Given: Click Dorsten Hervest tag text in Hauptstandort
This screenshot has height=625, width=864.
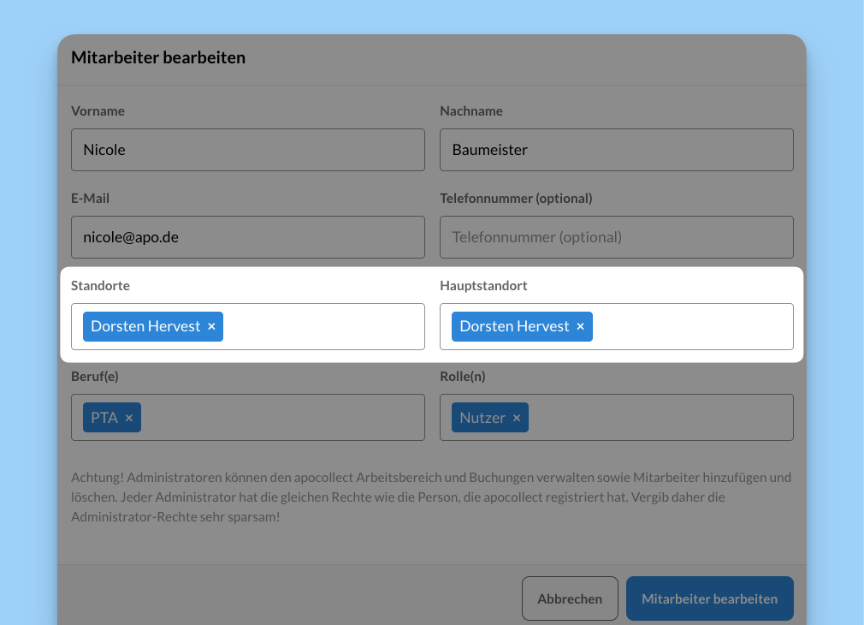Looking at the screenshot, I should pos(514,326).
